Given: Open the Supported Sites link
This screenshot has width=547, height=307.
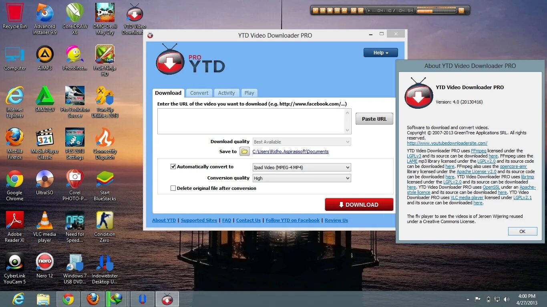Looking at the screenshot, I should [199, 220].
